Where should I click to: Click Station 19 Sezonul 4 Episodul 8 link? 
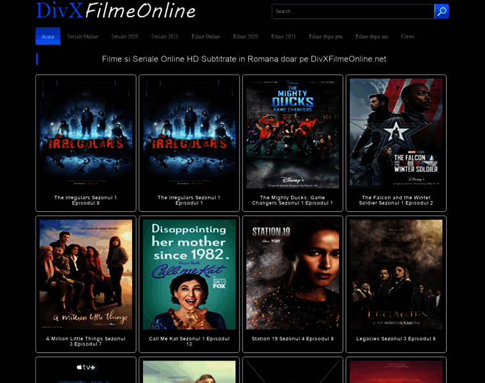[x=292, y=339]
